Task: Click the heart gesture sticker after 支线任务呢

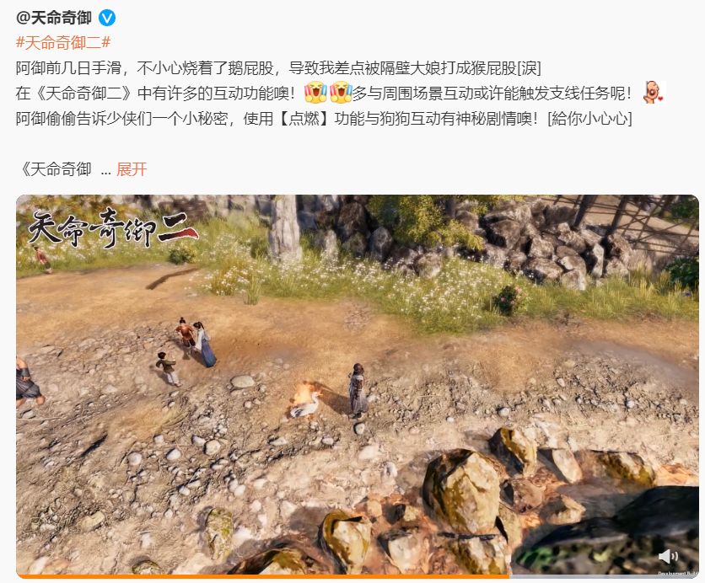Action: click(654, 93)
